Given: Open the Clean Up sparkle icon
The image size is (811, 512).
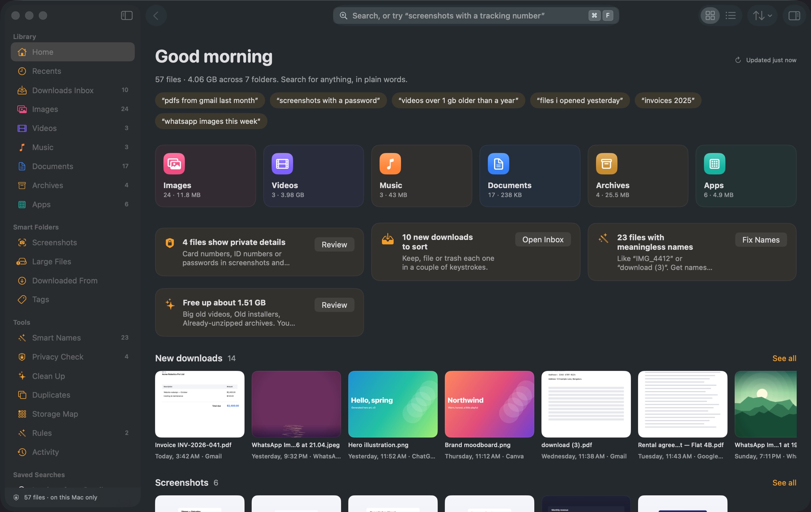Looking at the screenshot, I should (22, 376).
